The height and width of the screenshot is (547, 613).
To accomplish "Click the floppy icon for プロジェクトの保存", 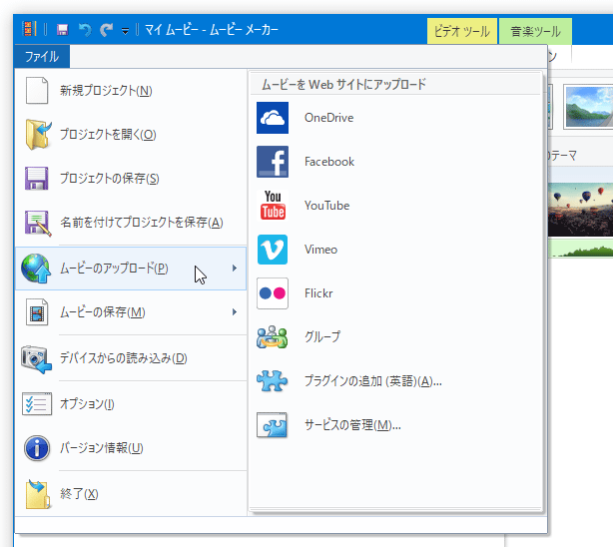I will tap(37, 179).
